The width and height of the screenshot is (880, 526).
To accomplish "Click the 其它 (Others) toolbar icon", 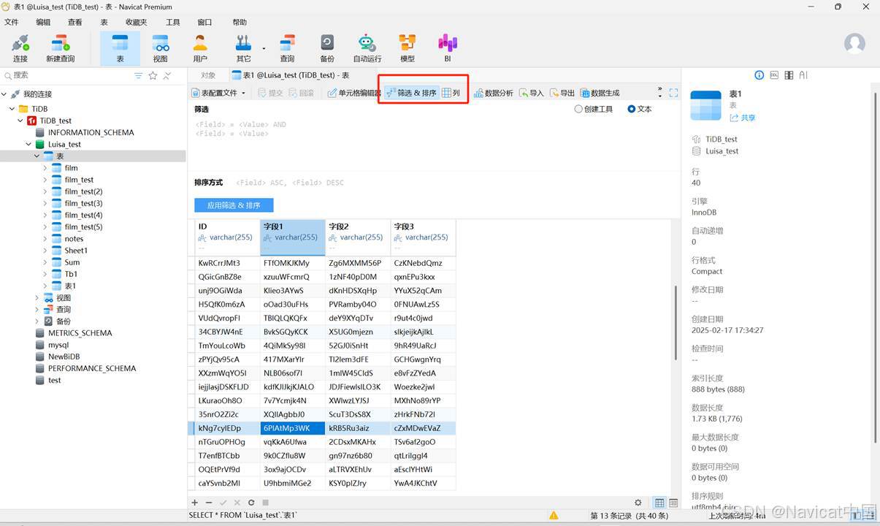I will point(243,48).
